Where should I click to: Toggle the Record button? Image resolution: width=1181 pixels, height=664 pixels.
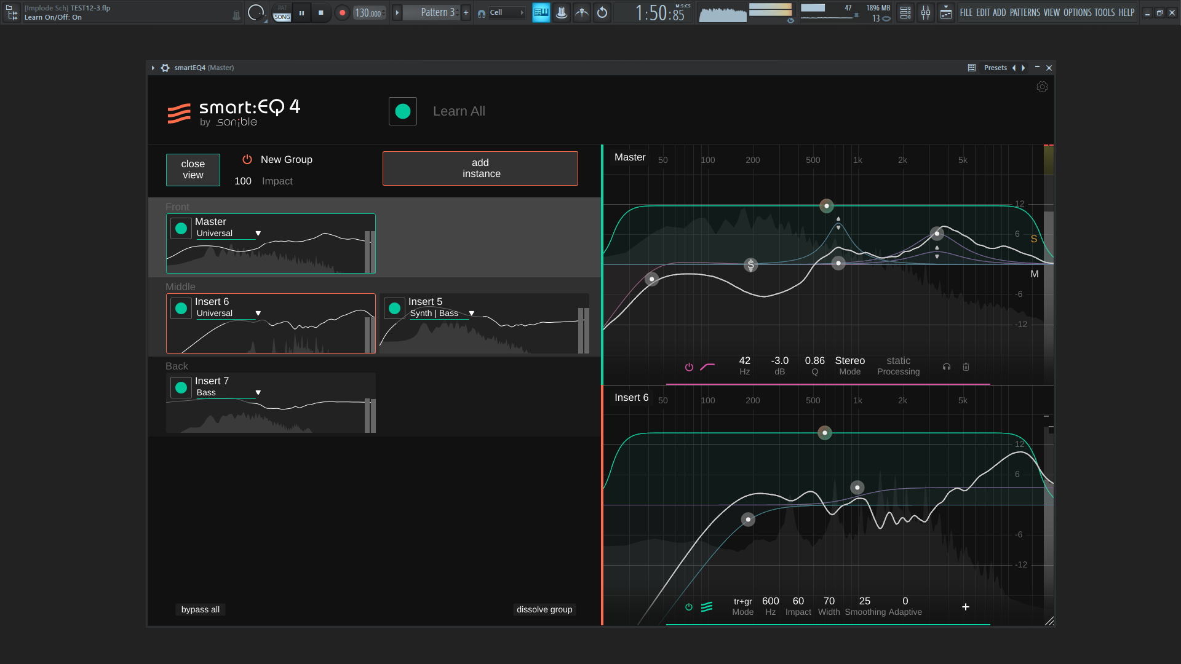pyautogui.click(x=342, y=12)
